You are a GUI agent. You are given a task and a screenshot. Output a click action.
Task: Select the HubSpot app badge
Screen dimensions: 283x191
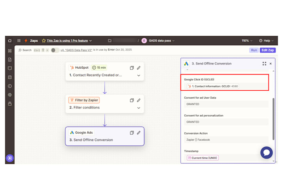coord(79,67)
